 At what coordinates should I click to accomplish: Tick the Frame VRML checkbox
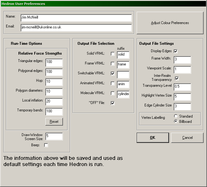[x=113, y=64]
